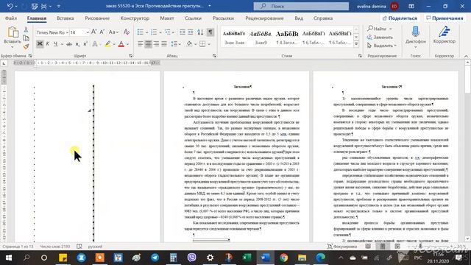This screenshot has height=265, width=471.
Task: Open the Рецензирование tab
Action: click(x=264, y=18)
